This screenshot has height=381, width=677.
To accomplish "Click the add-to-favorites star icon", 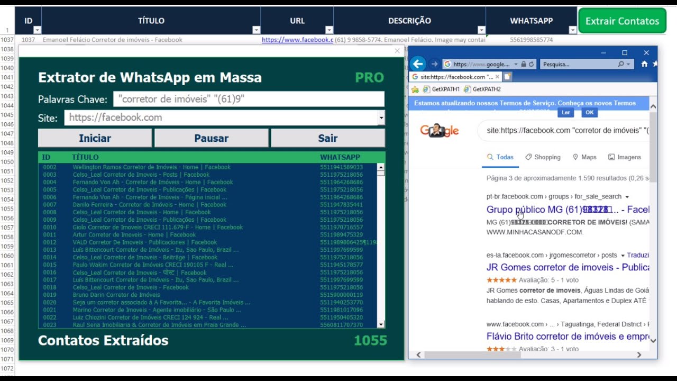I will pos(415,89).
